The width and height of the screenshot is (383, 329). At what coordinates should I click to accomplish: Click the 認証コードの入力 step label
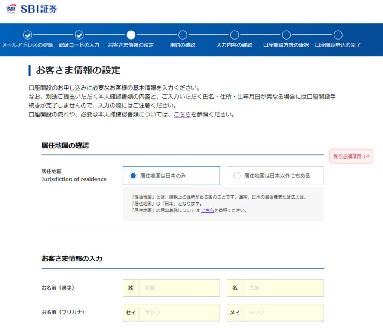79,45
